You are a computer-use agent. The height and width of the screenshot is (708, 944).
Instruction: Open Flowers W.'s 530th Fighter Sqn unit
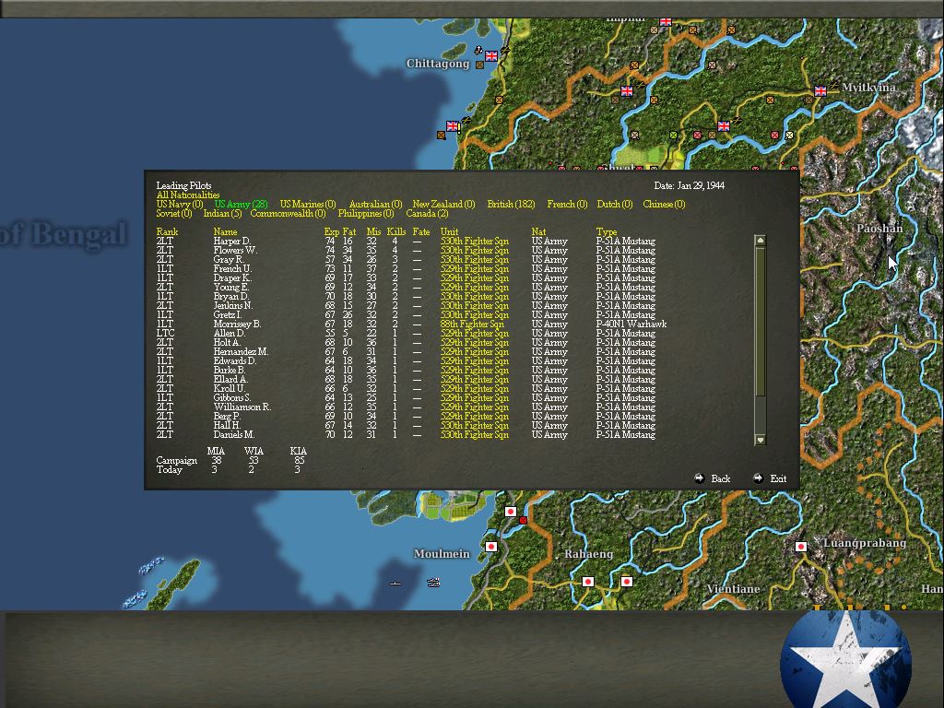coord(475,251)
